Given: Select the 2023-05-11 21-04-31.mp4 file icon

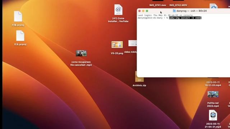Looking at the screenshot, I should click(213, 115).
